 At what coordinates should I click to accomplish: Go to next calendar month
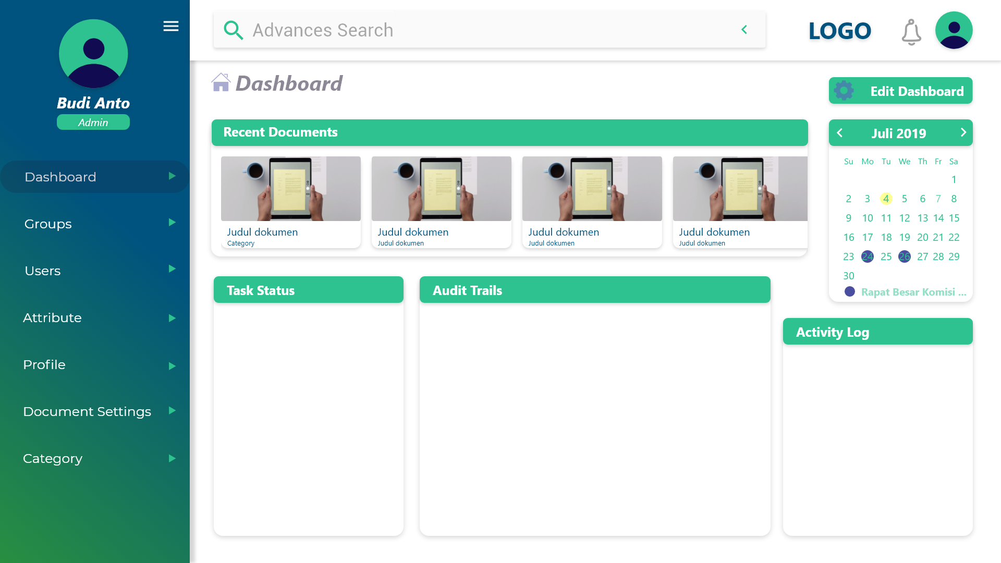click(x=963, y=132)
